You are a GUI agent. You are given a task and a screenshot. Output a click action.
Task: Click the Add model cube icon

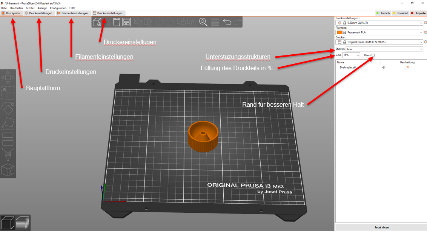[x=97, y=22]
